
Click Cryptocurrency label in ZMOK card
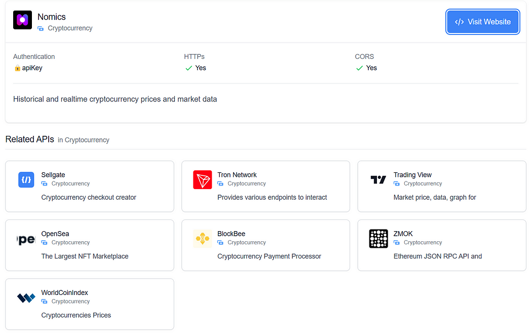click(423, 243)
